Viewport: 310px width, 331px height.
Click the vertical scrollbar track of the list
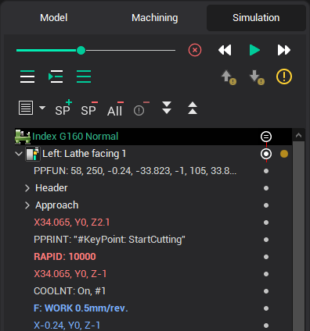point(299,237)
